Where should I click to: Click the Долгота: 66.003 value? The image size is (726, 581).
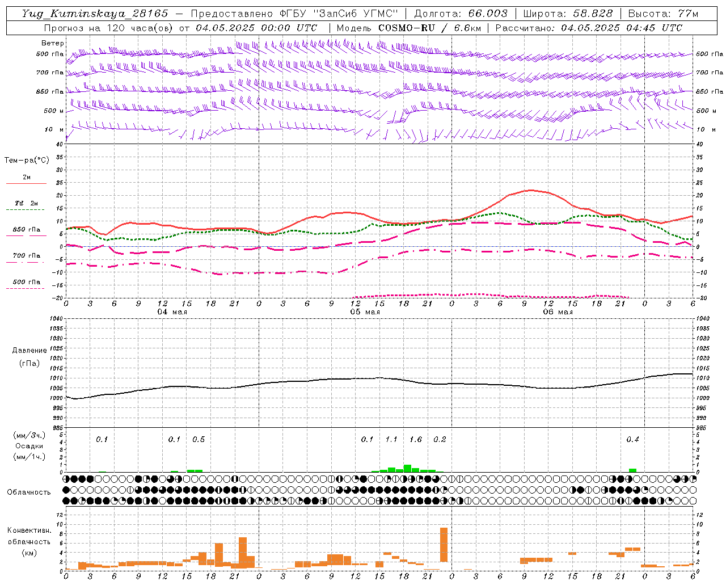pyautogui.click(x=461, y=14)
